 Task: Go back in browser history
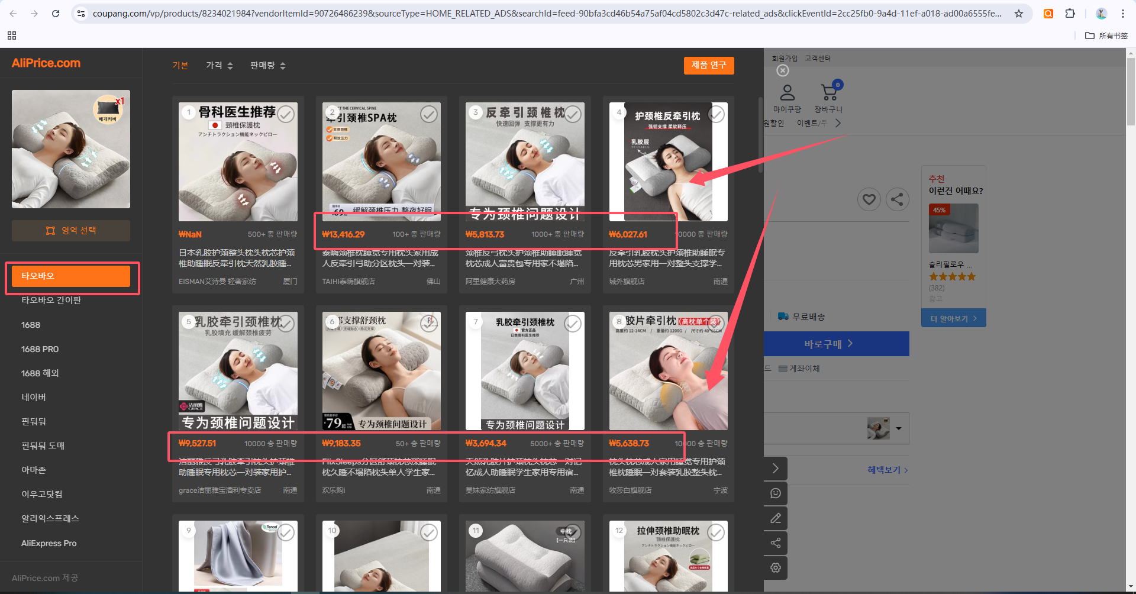(x=13, y=13)
